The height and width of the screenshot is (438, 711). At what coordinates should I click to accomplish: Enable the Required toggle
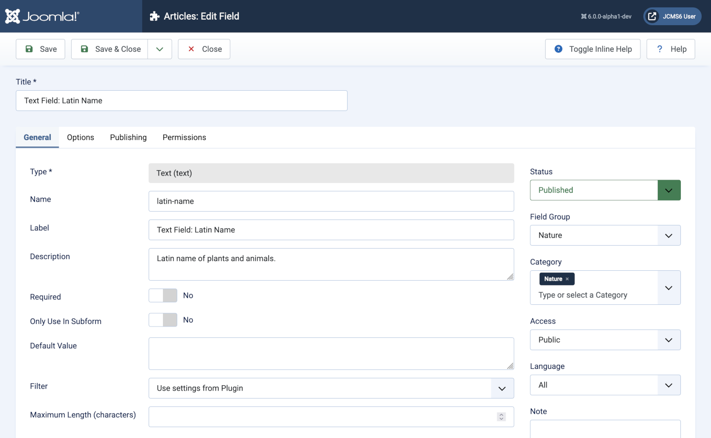click(162, 295)
